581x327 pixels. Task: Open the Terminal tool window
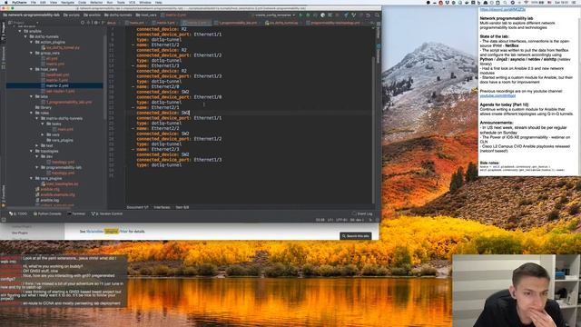76,214
